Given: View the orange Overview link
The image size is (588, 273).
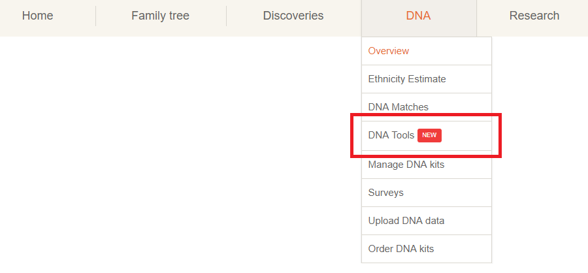Looking at the screenshot, I should (x=389, y=51).
